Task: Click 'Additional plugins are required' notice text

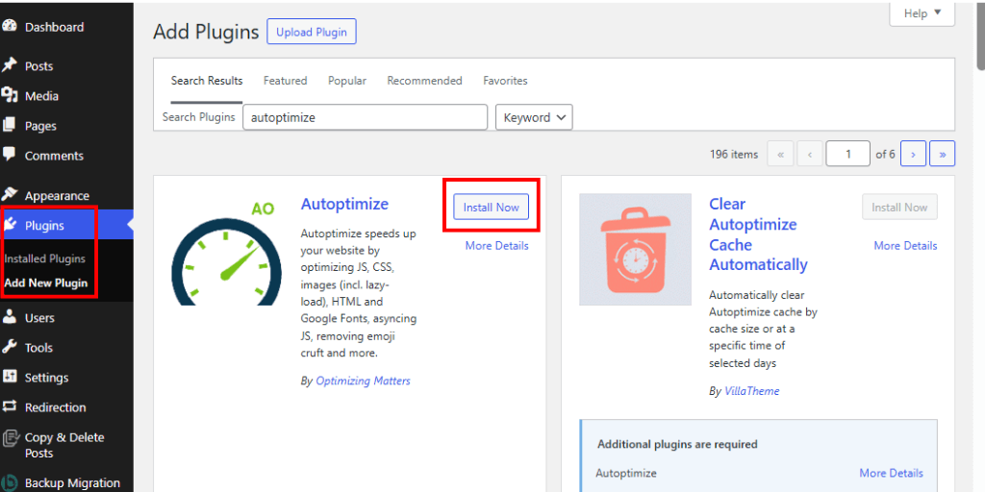Action: [677, 444]
